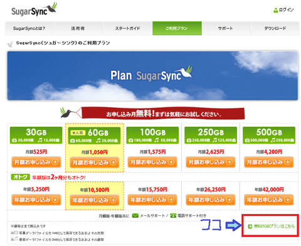Click the page heading SugarSyncのご利用プラン
Screen dimensions: 301x246
(63, 43)
